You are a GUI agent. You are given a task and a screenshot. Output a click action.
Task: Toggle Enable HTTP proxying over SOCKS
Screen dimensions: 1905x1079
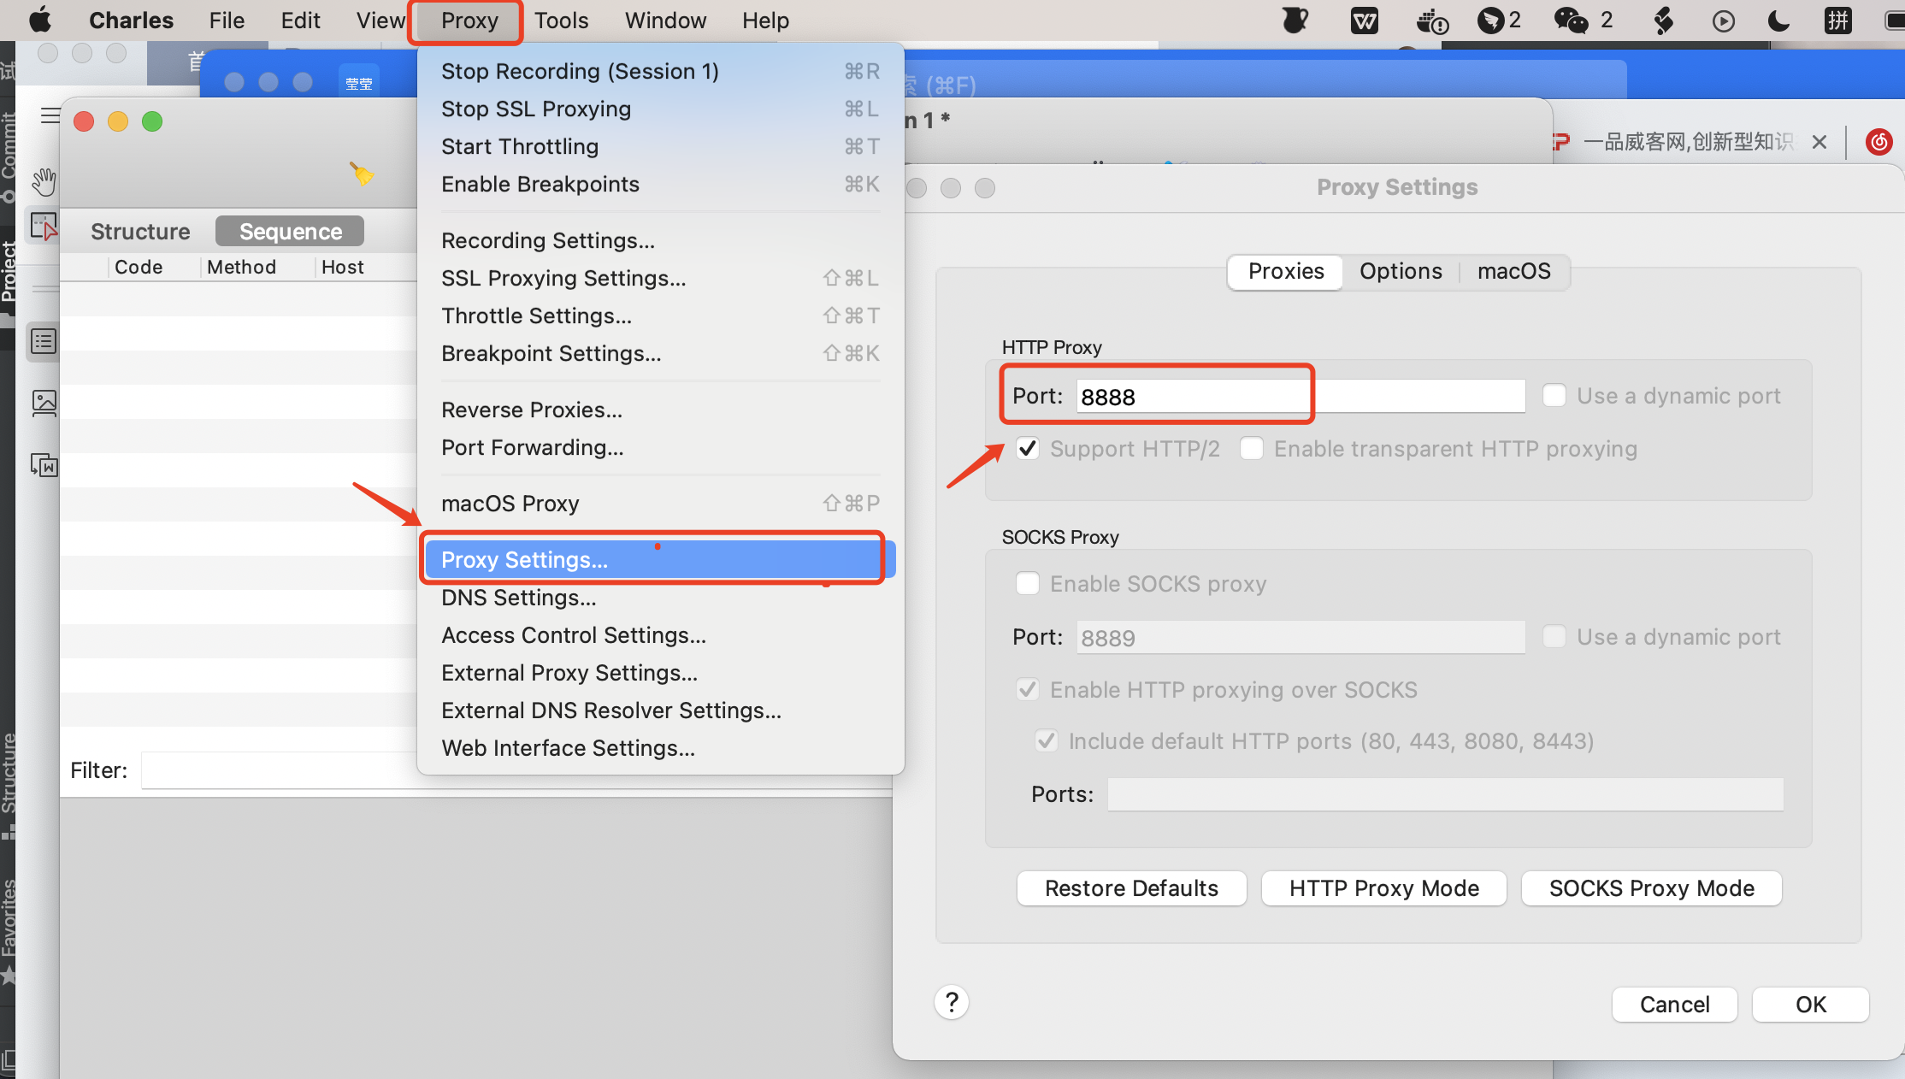pos(1028,689)
